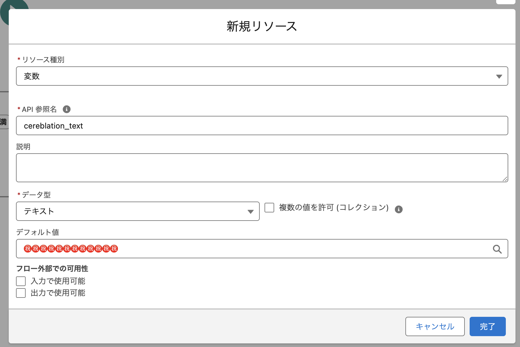Enable the 複数の値を許可 checkbox
Viewport: 520px width, 347px height.
point(269,208)
